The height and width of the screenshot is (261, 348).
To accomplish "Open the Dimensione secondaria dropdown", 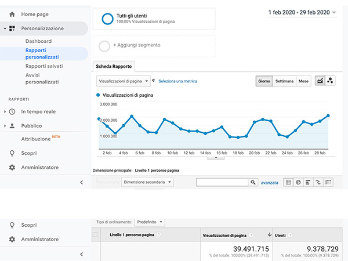I will point(147,182).
